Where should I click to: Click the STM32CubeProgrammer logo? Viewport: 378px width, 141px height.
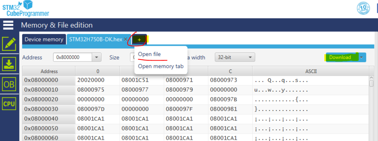point(25,9)
